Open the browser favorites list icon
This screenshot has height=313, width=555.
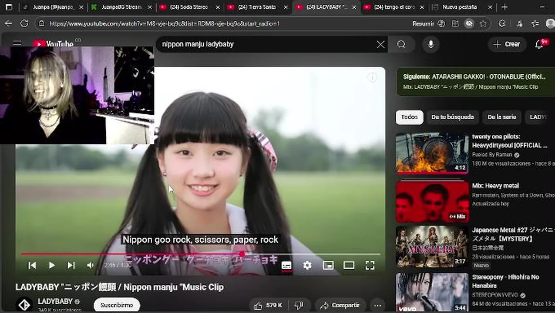coord(535,24)
